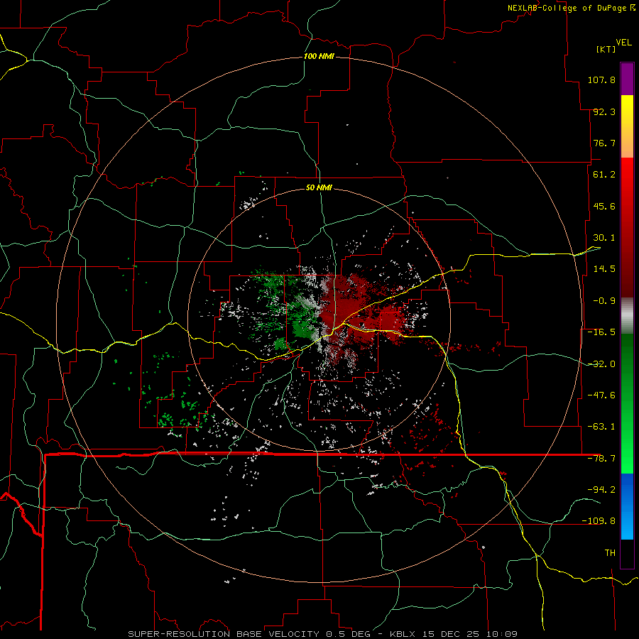The image size is (639, 639).
Task: Click the bright green segment of color bar
Action: click(627, 403)
